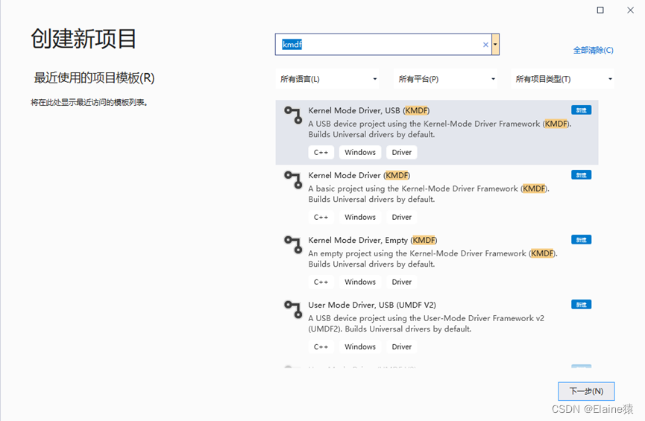Select User Mode Driver, USB (UMDF V2) title
The image size is (645, 421).
[x=372, y=305]
